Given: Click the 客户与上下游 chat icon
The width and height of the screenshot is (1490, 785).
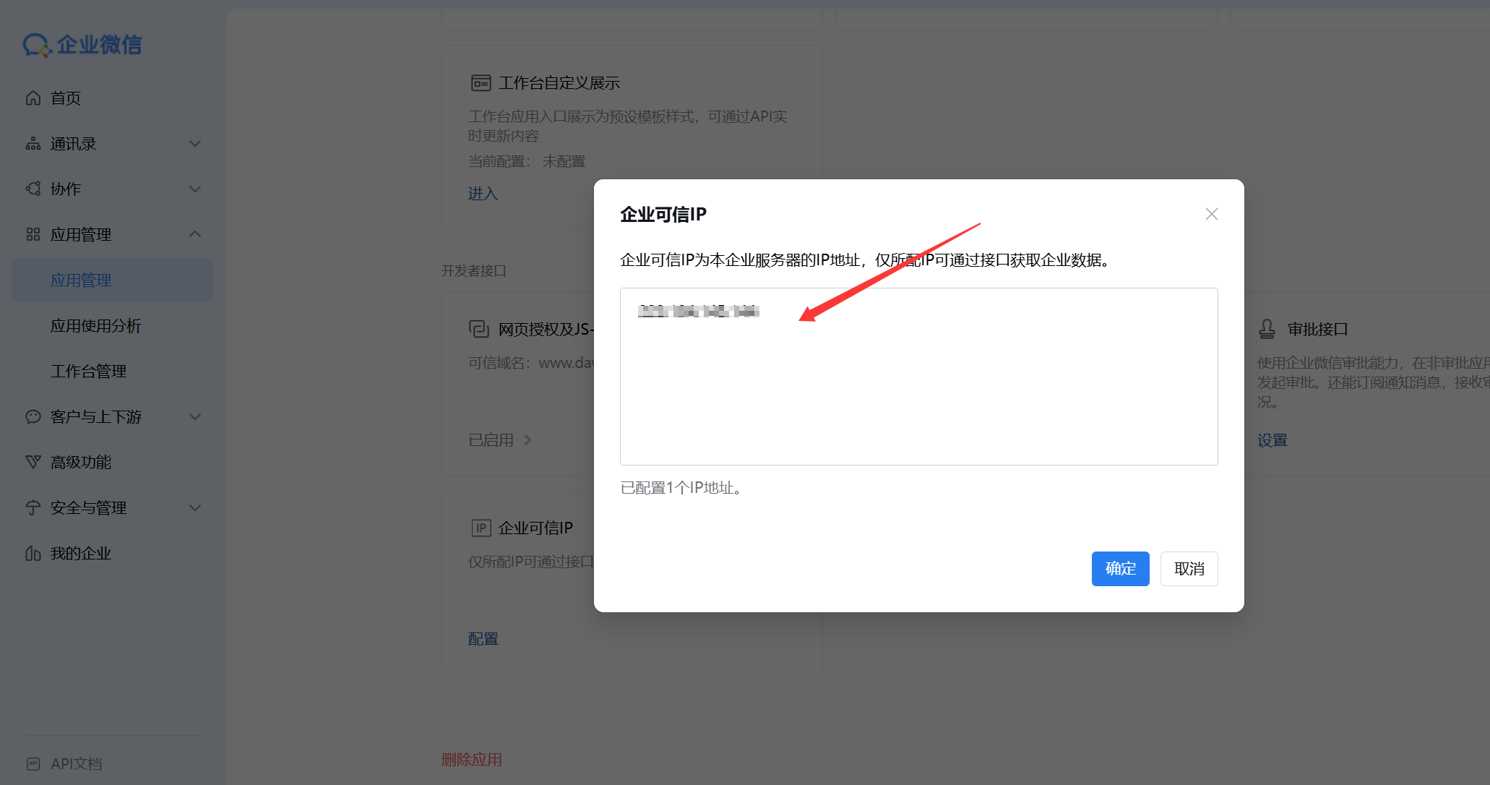Looking at the screenshot, I should pos(33,416).
